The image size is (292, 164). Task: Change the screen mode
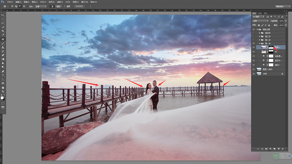tap(3, 107)
